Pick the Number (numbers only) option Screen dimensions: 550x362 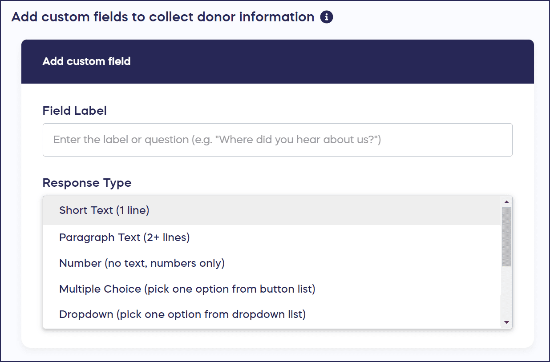(x=142, y=263)
